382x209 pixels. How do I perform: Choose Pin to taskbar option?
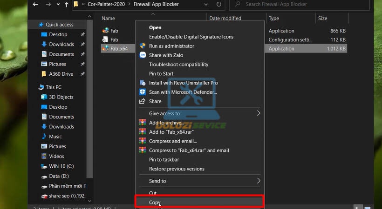pos(164,160)
